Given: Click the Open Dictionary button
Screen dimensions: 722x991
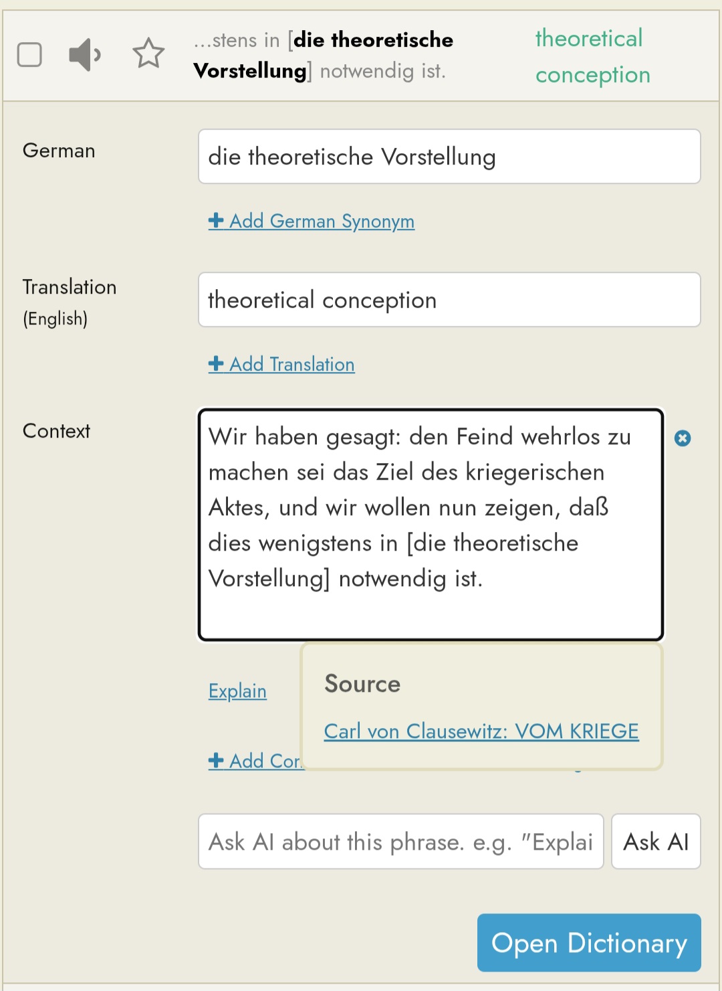Looking at the screenshot, I should [x=589, y=942].
